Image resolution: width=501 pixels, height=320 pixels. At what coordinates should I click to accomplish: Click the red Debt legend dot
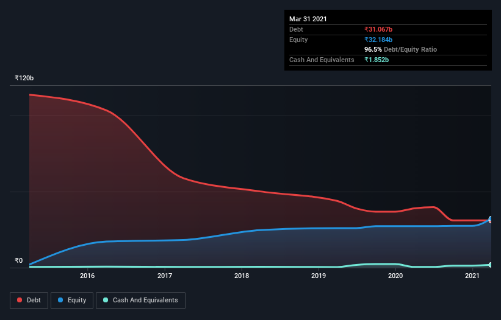[x=20, y=300]
